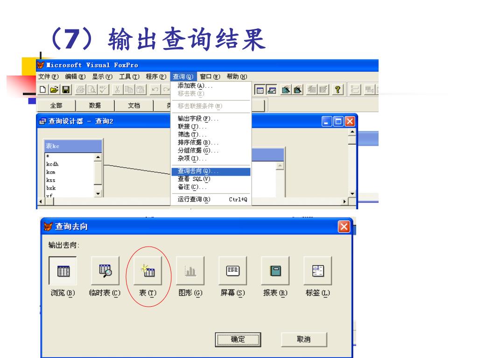Click 表kc field list scroll up arrow
This screenshot has height=358, width=478.
[98, 157]
